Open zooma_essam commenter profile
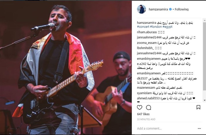This screenshot has width=206, height=135. click(146, 43)
